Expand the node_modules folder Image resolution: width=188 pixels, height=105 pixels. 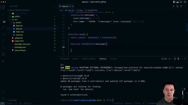[10, 13]
